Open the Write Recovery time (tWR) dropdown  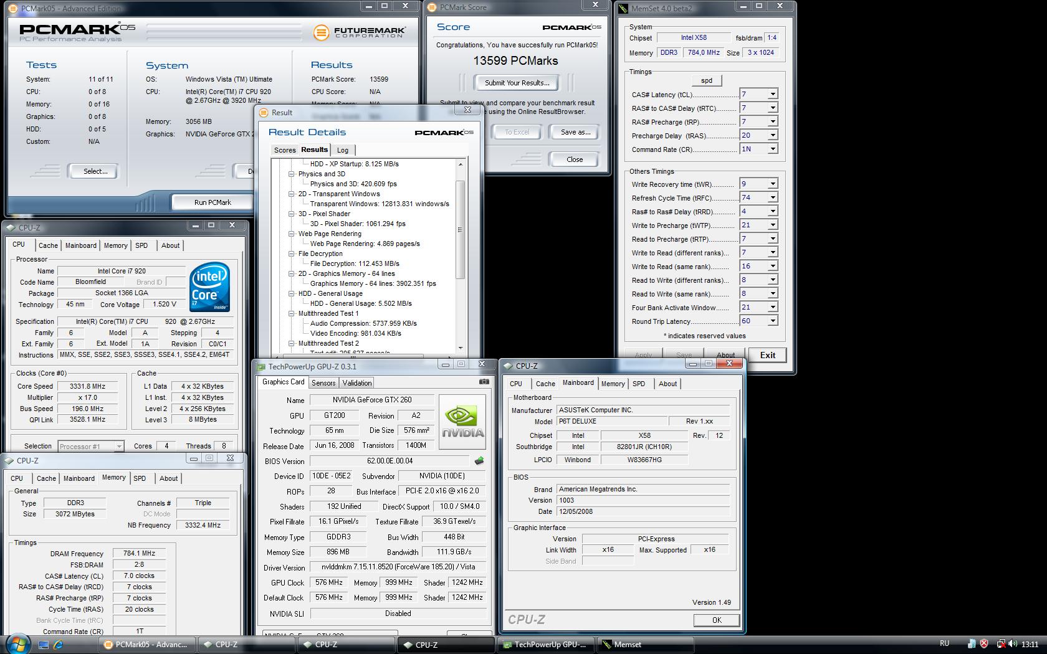pyautogui.click(x=772, y=184)
